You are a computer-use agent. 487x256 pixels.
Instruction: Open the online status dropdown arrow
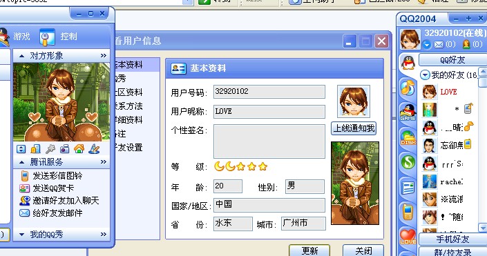[427, 45]
